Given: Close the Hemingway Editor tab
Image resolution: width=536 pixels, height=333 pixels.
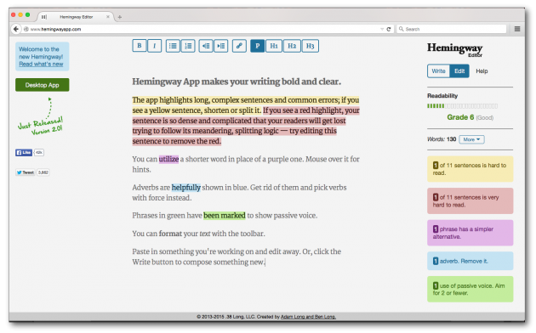Looking at the screenshot, I should [x=108, y=17].
